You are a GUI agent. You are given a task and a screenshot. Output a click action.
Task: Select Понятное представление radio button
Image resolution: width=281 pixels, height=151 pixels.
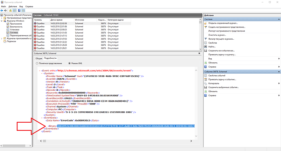[x=37, y=63]
